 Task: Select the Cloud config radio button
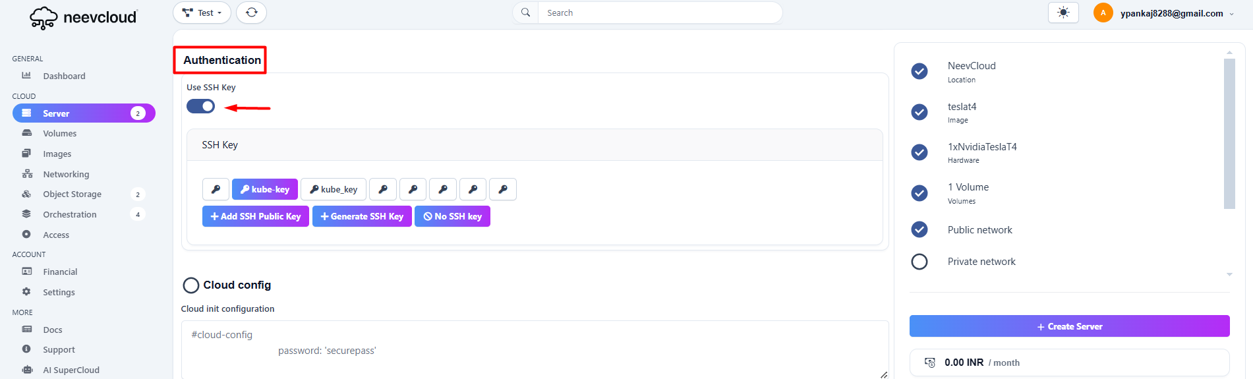pos(191,285)
